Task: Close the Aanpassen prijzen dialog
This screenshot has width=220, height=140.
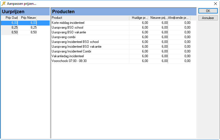Action: pyautogui.click(x=215, y=4)
